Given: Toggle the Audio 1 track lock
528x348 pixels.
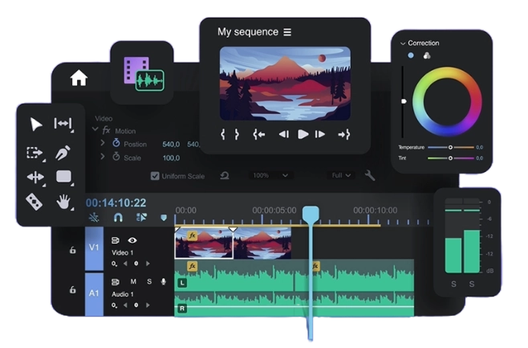Looking at the screenshot, I should pyautogui.click(x=72, y=289).
